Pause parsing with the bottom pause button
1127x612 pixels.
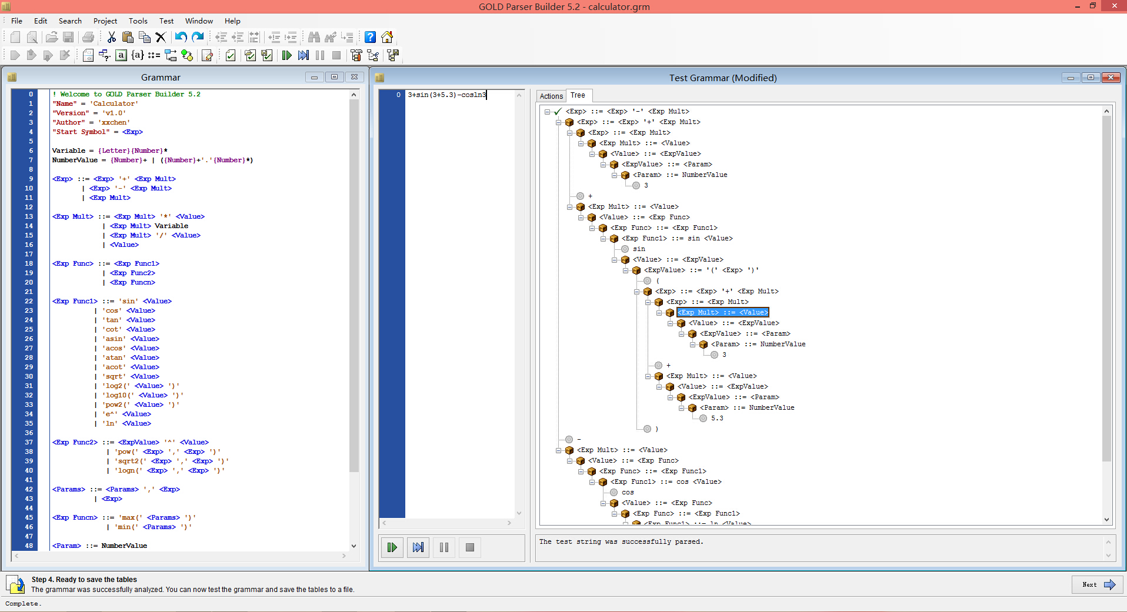pos(444,547)
